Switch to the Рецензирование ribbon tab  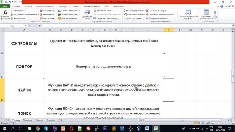click(92, 7)
